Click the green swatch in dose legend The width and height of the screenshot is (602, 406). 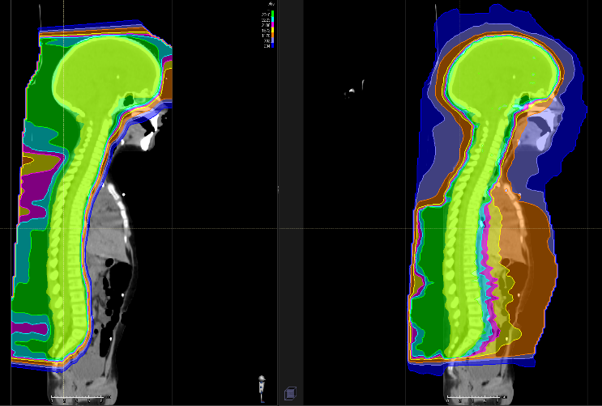coord(272,15)
